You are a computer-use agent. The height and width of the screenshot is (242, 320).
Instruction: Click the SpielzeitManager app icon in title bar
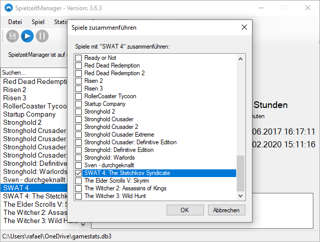tap(8, 8)
